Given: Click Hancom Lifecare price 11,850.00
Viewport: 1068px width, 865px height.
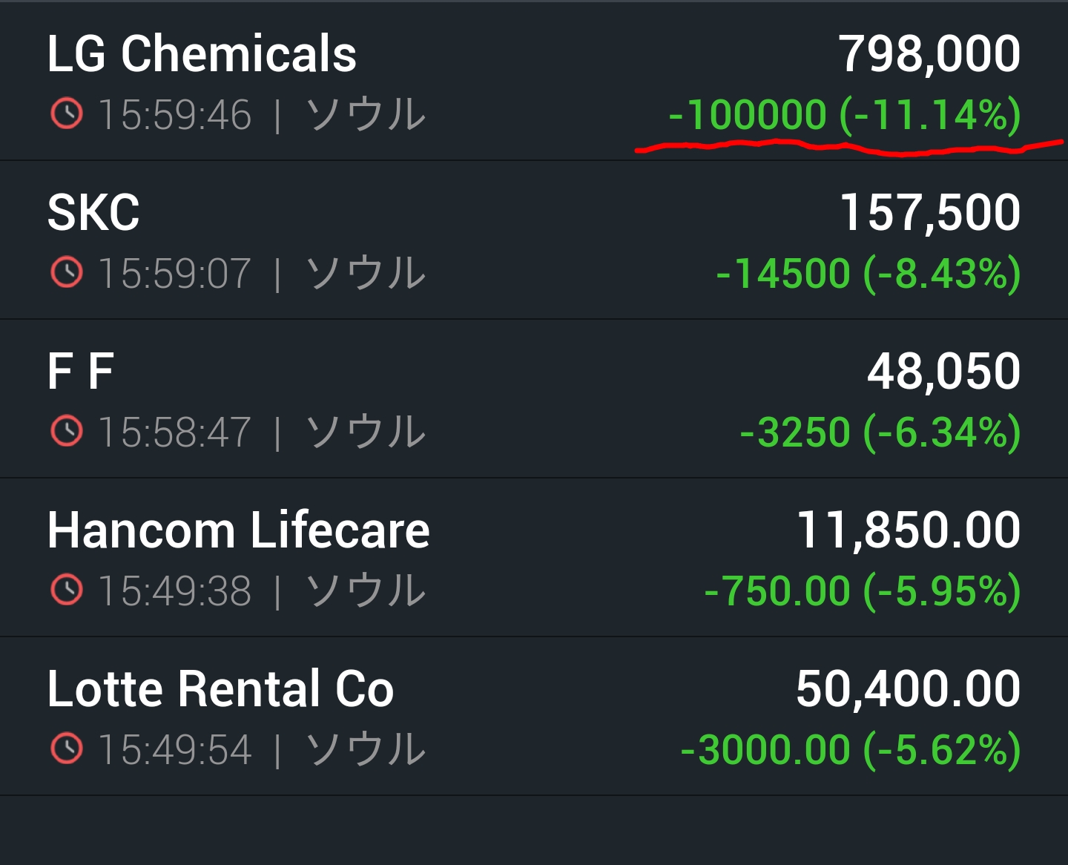Looking at the screenshot, I should pyautogui.click(x=908, y=530).
